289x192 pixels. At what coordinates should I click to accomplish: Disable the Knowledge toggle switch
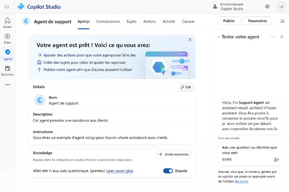pos(168,171)
